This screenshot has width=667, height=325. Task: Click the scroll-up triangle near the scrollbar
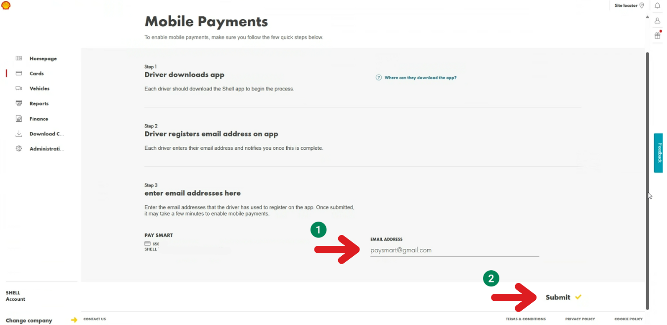pyautogui.click(x=647, y=16)
